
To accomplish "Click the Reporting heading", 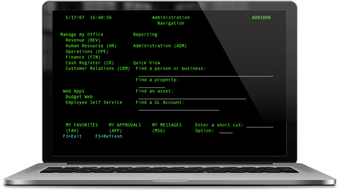I will coord(145,35).
